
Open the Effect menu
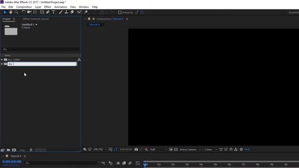click(x=48, y=7)
